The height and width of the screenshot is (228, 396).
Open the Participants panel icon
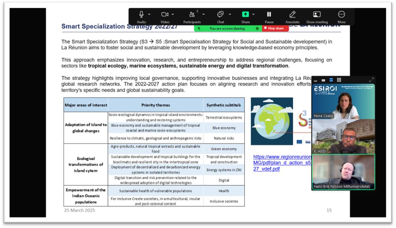coord(192,15)
